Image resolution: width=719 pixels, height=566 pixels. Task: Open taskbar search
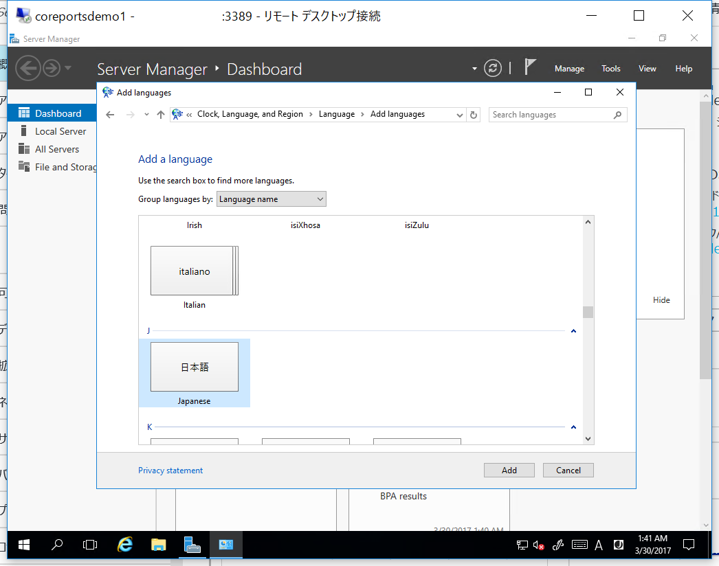tap(57, 545)
